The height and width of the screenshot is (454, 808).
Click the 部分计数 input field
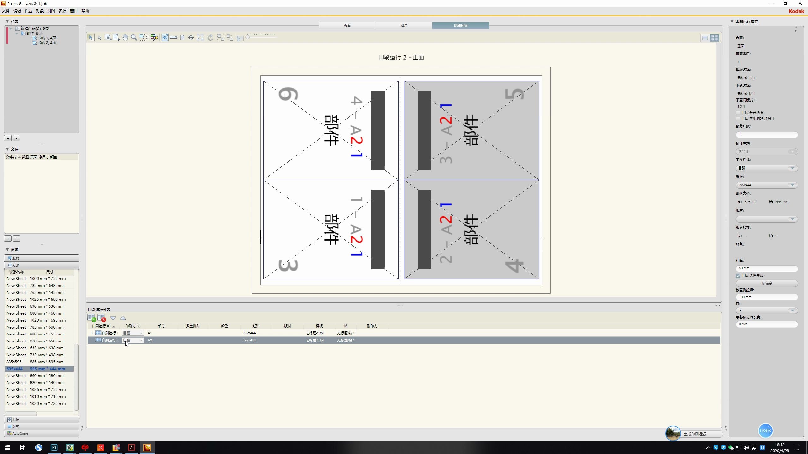coord(767,135)
